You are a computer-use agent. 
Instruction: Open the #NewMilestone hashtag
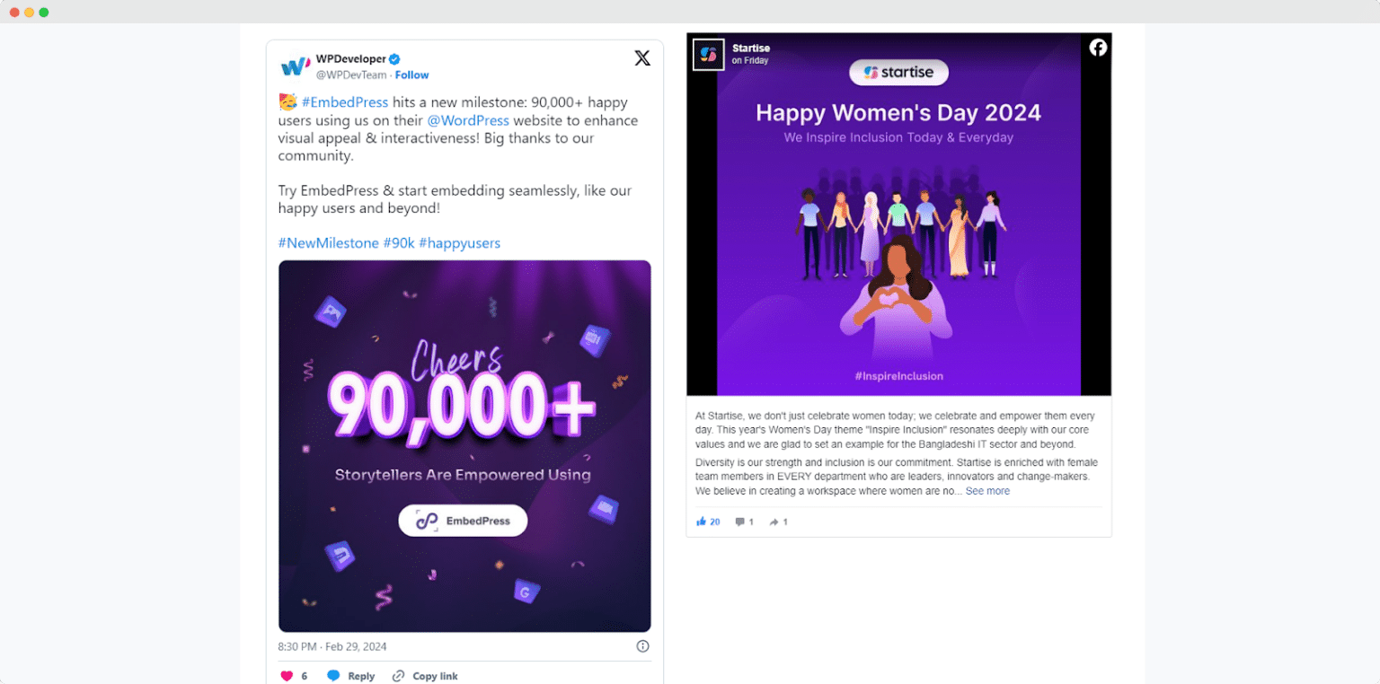[328, 243]
